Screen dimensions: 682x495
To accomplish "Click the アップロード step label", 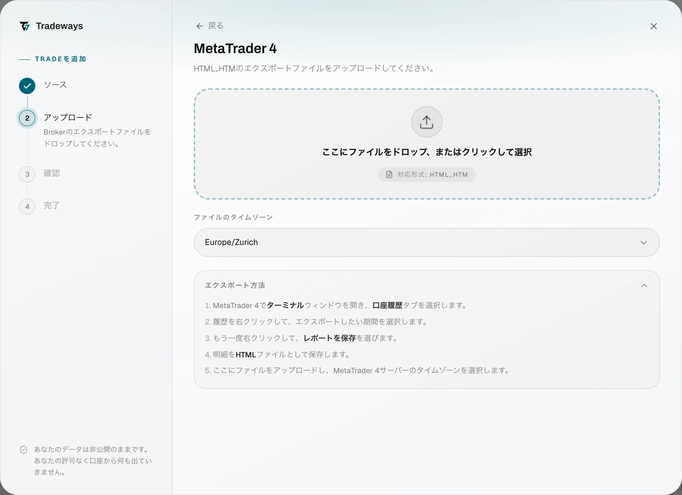I will [68, 118].
